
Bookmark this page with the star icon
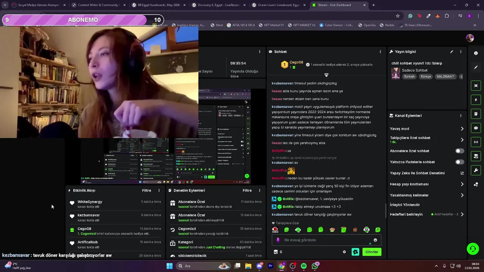tap(398, 16)
